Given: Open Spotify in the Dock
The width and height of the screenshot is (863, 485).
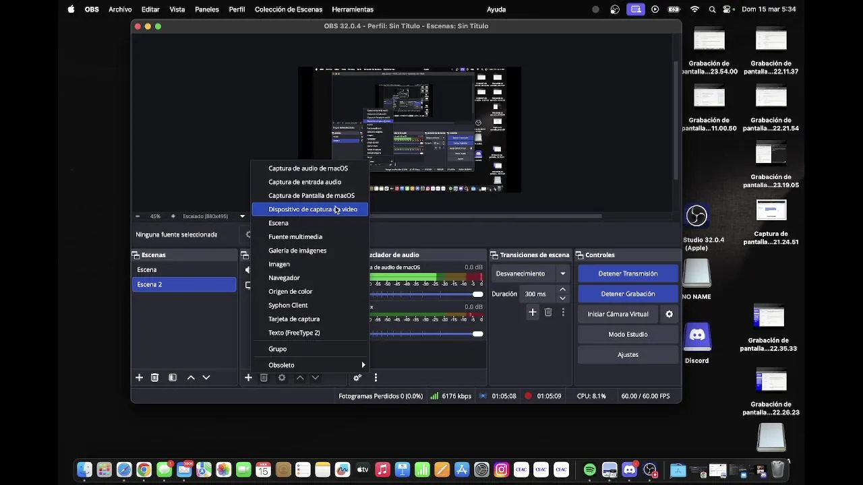Looking at the screenshot, I should [590, 470].
